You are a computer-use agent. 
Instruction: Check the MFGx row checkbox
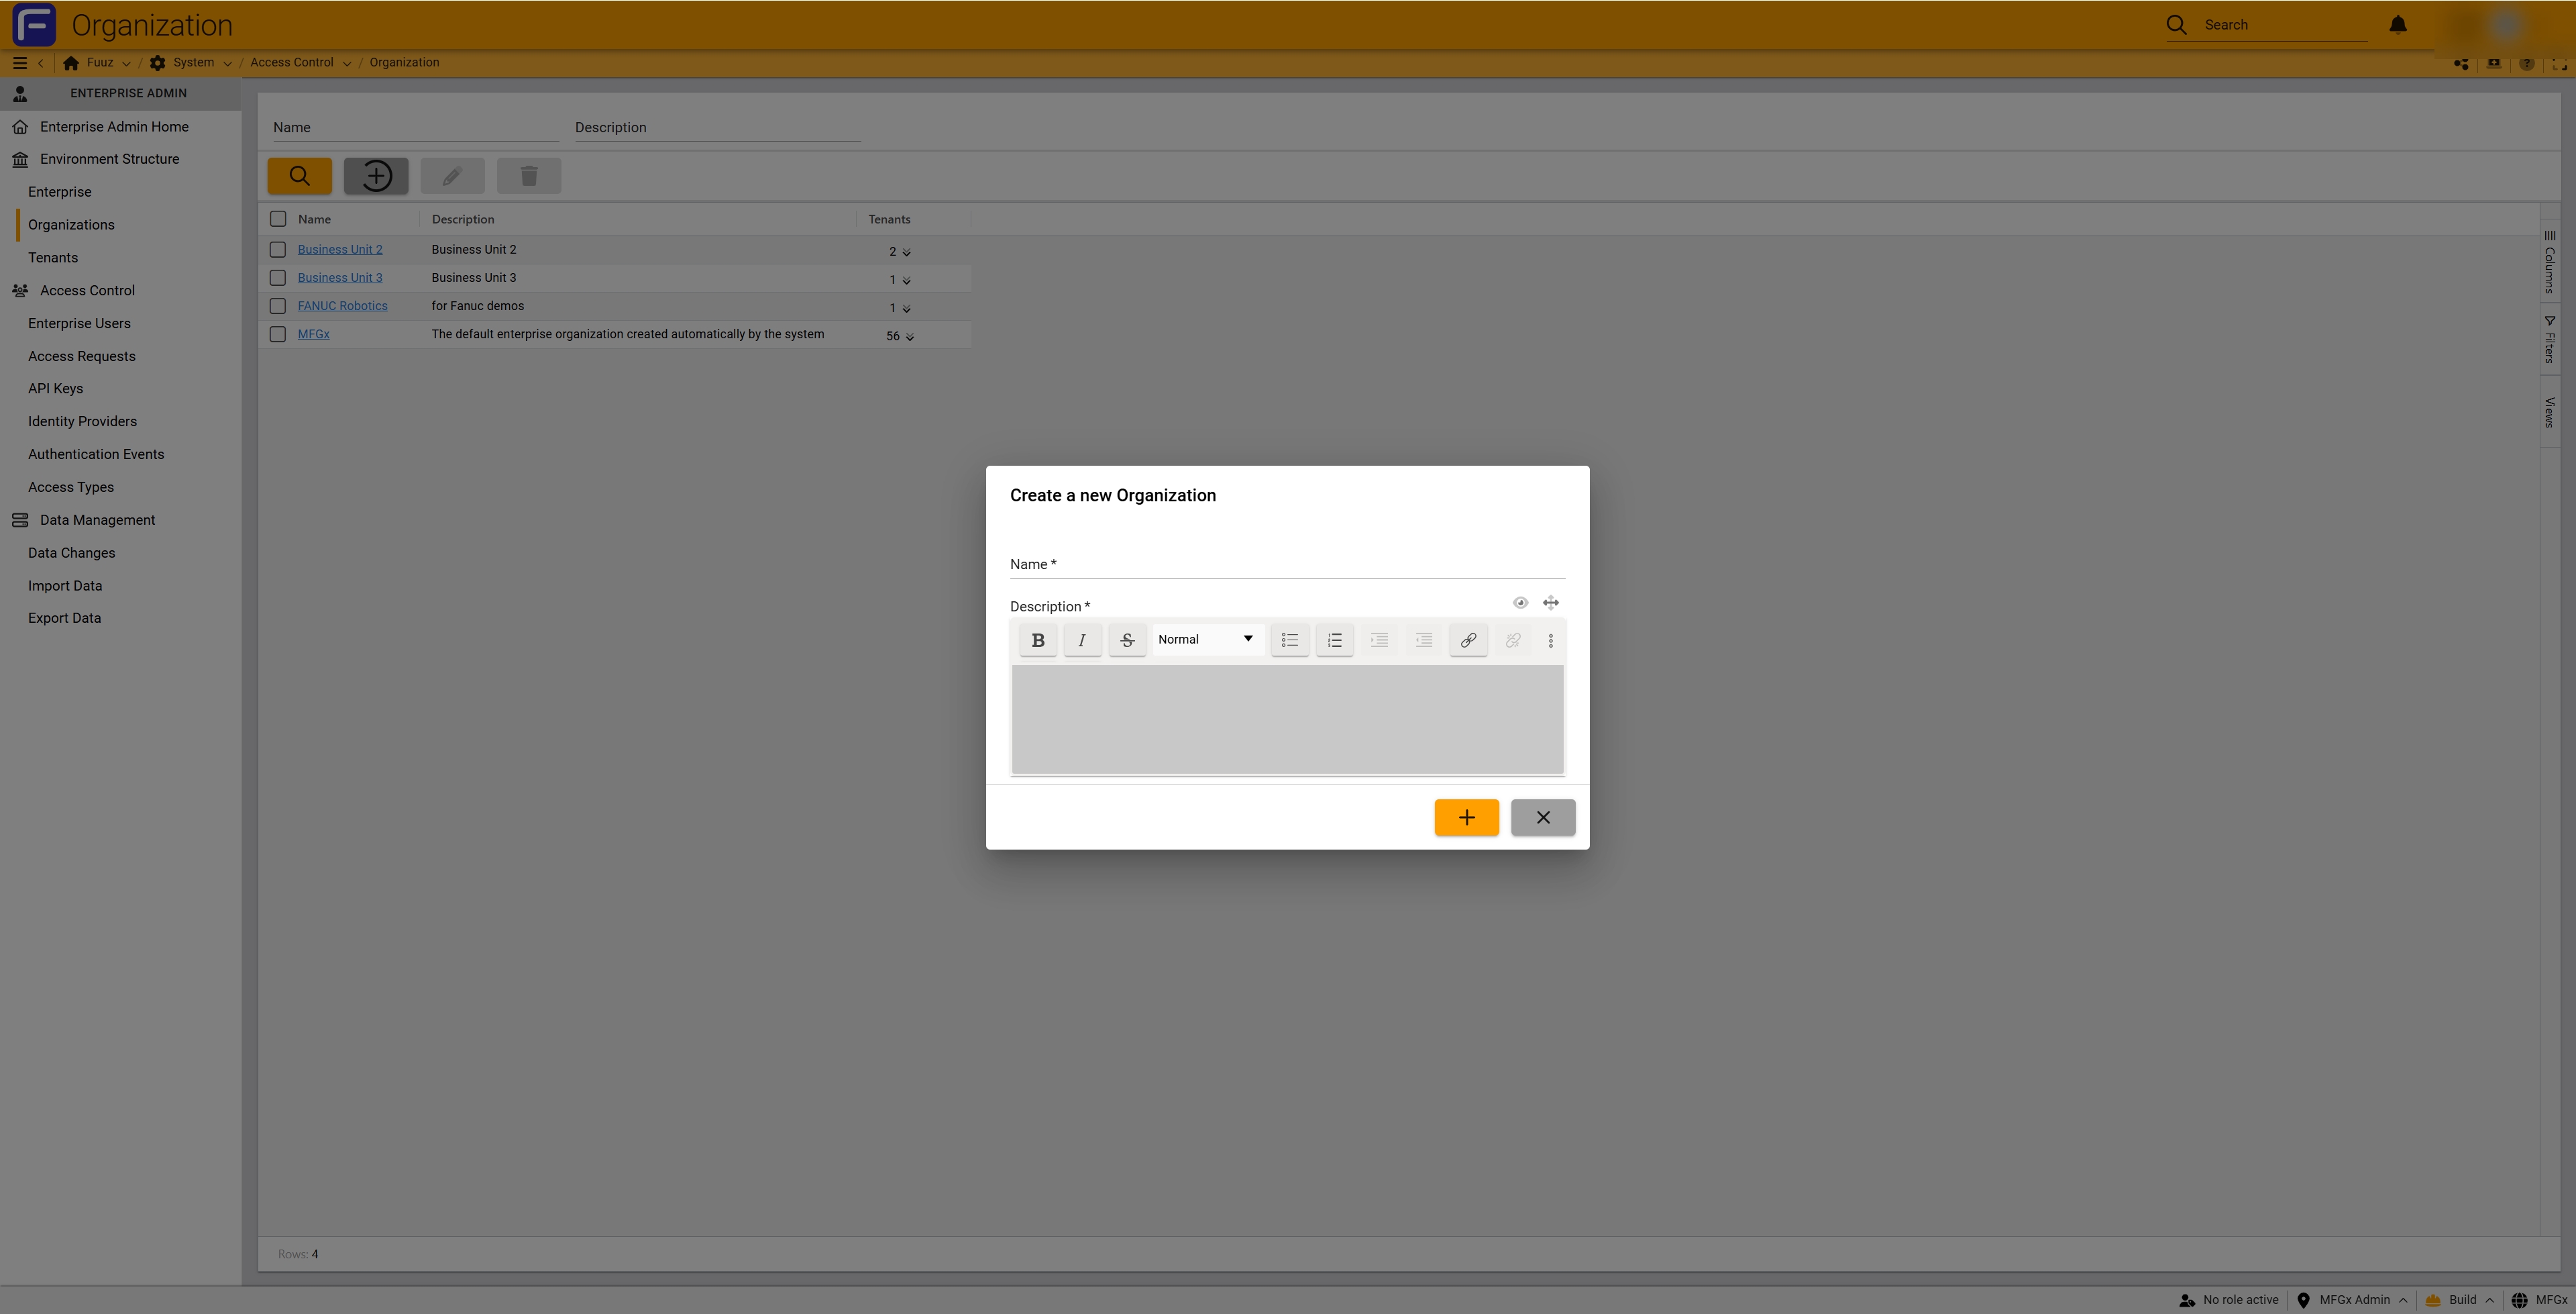click(x=278, y=334)
